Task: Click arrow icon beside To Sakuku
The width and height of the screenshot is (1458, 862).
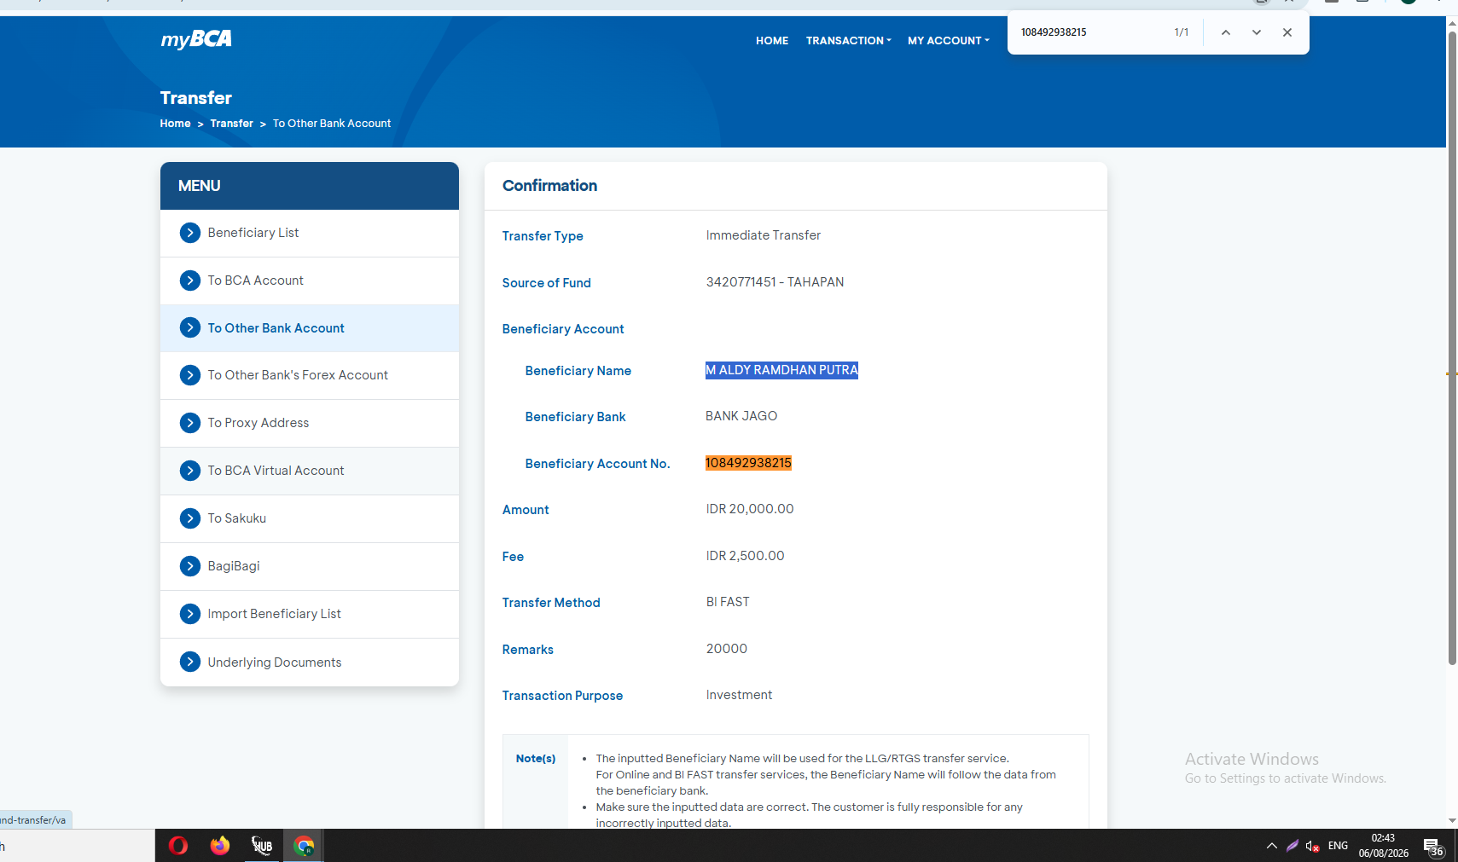Action: pos(190,518)
